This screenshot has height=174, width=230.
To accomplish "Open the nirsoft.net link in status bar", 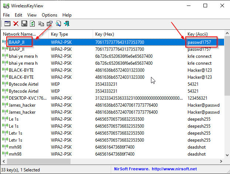I will tap(174, 169).
